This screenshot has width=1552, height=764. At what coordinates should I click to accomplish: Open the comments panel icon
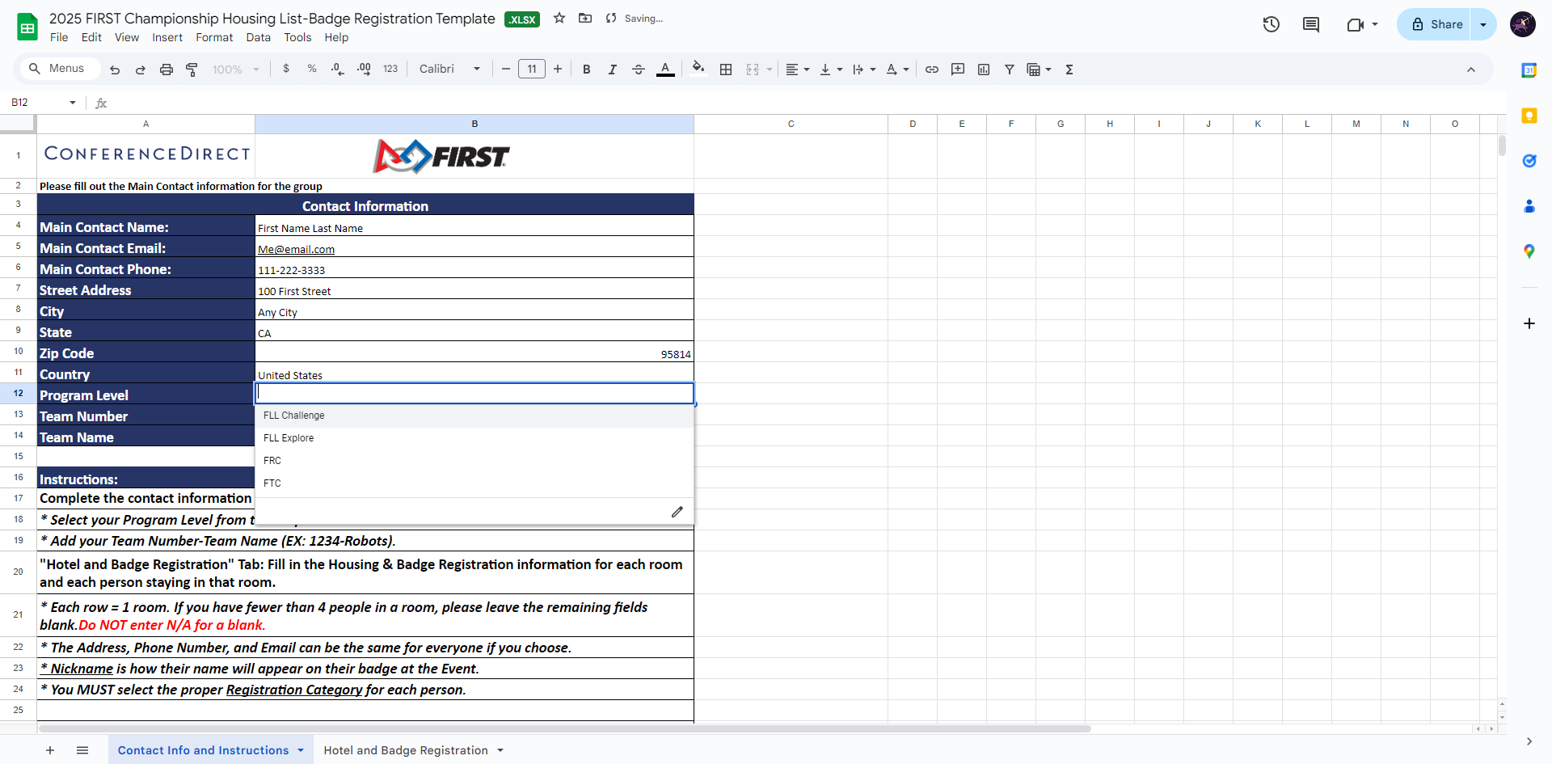click(1311, 24)
